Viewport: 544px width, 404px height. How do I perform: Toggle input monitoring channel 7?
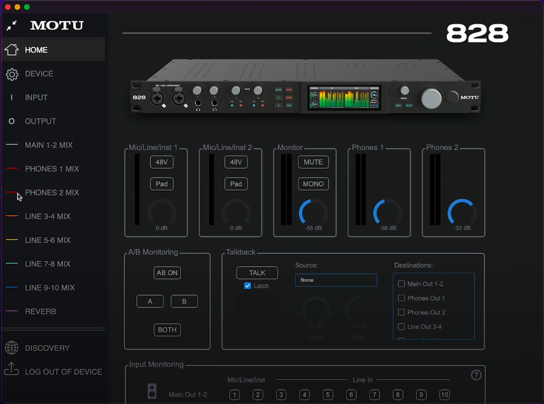point(374,395)
